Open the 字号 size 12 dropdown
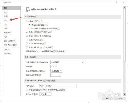 point(54,66)
